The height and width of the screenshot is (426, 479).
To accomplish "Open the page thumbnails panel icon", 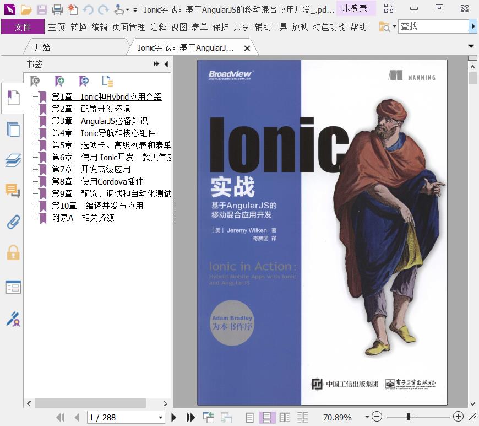I will (x=13, y=129).
